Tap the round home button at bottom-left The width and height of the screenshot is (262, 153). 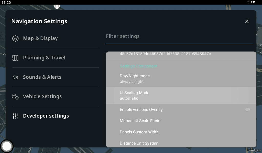[x=7, y=146]
